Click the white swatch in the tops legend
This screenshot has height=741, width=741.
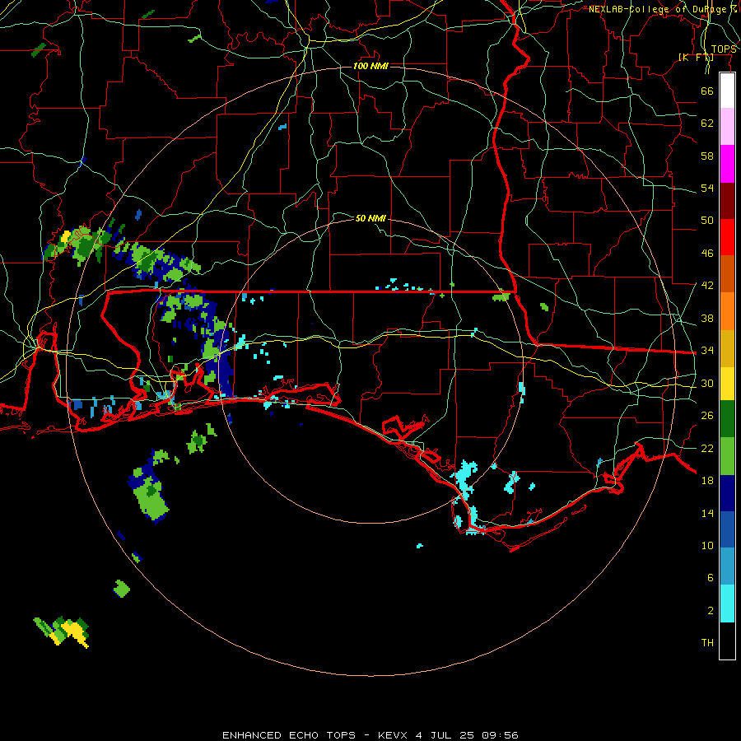(727, 91)
